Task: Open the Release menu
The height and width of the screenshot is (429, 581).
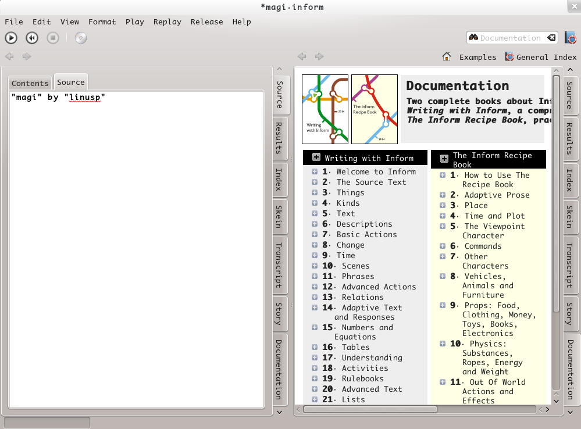Action: [x=207, y=22]
